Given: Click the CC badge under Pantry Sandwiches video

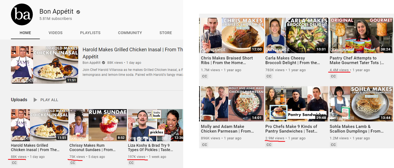Looking at the screenshot, I should (x=269, y=145).
